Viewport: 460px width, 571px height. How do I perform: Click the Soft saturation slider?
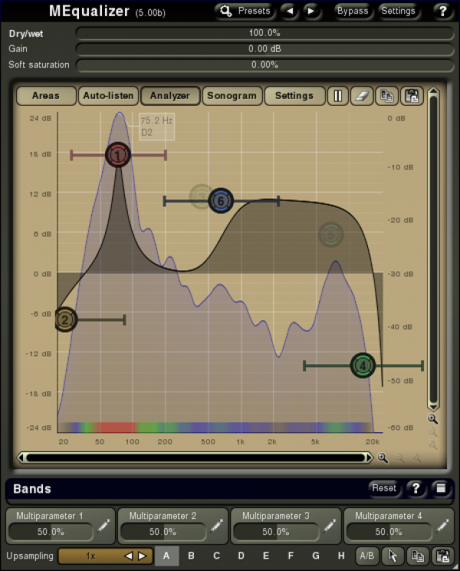click(x=264, y=65)
